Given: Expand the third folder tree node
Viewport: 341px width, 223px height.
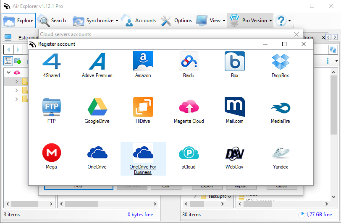Looking at the screenshot, I should 16,99.
